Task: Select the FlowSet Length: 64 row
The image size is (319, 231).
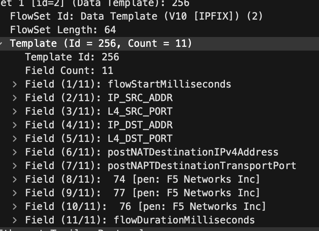Action: (63, 30)
